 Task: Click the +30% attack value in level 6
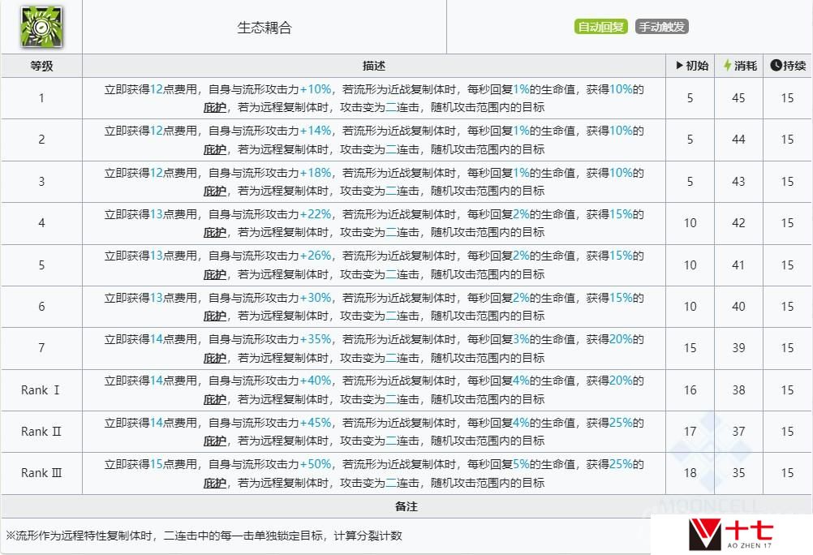pyautogui.click(x=316, y=298)
